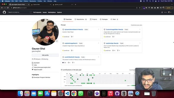The width and height of the screenshot is (174, 98).
Task: Click the set status smiley on the avatar
Action: (57, 41)
